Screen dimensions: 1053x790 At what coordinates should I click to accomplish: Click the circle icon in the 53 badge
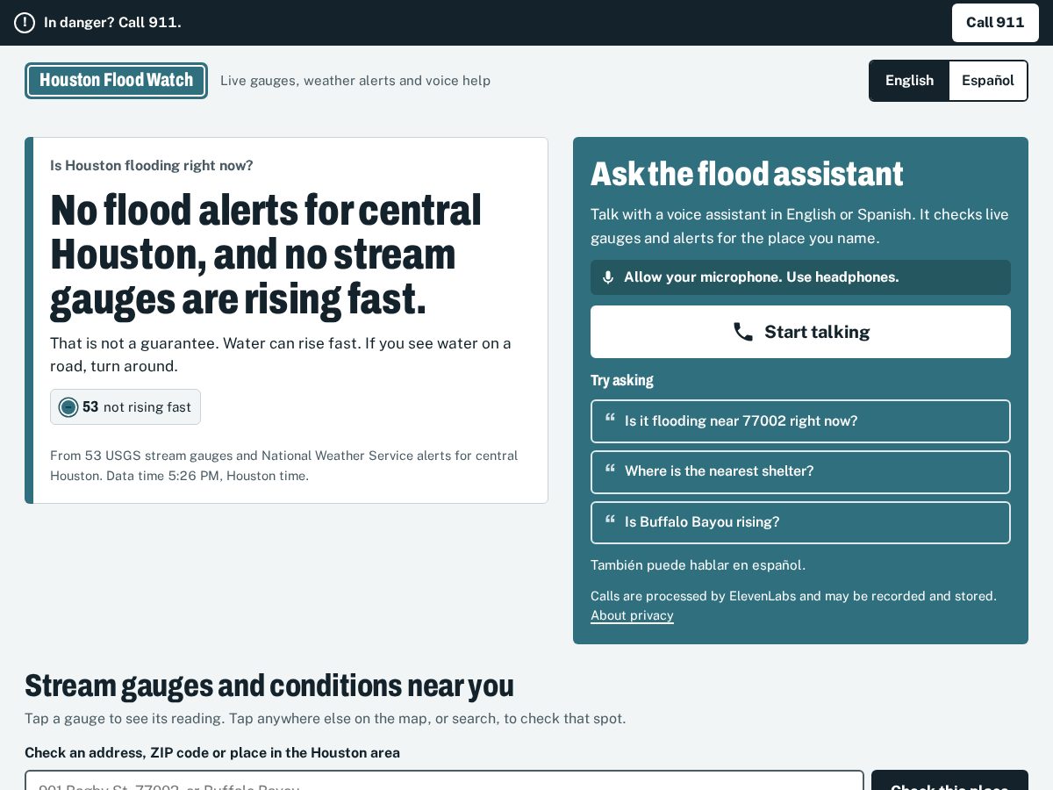(68, 407)
